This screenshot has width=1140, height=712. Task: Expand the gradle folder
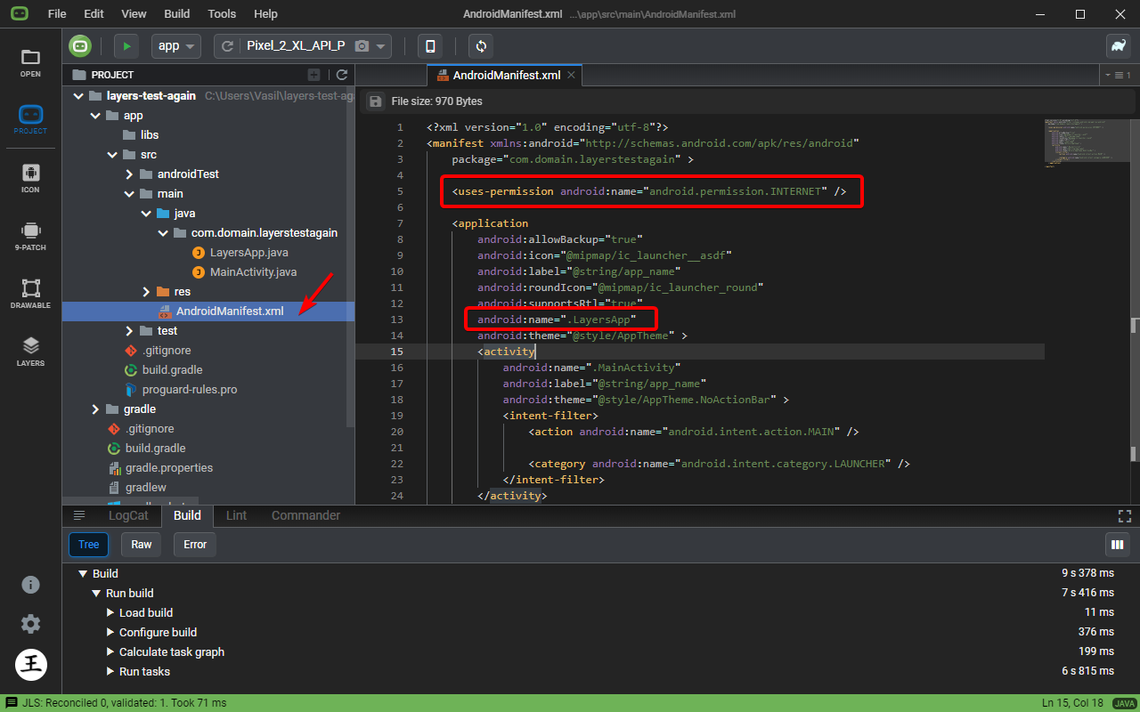pos(95,409)
